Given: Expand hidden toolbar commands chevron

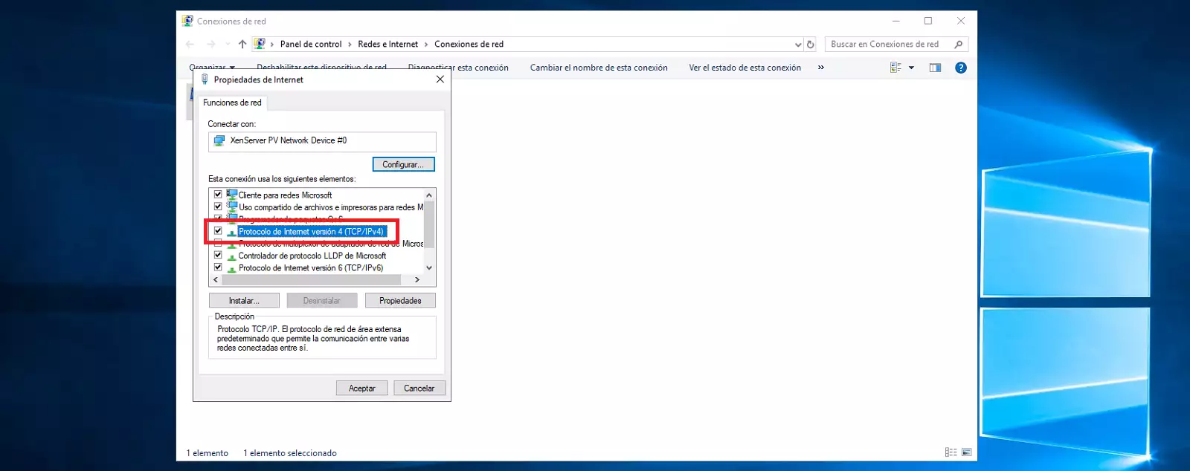Looking at the screenshot, I should pyautogui.click(x=821, y=68).
